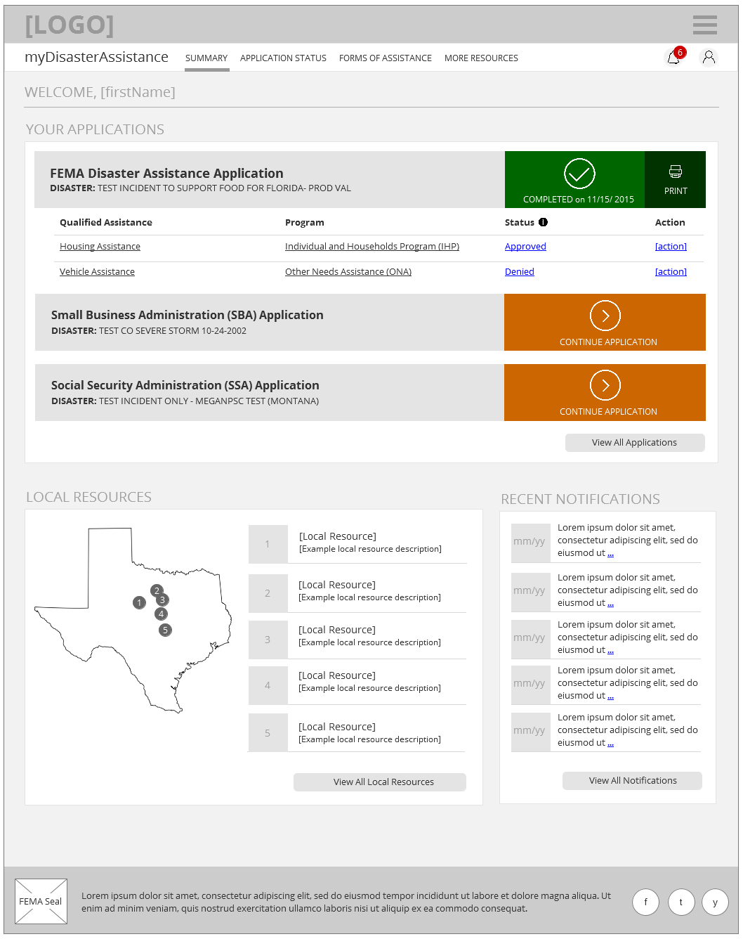Open the More Resources tab

coord(481,58)
